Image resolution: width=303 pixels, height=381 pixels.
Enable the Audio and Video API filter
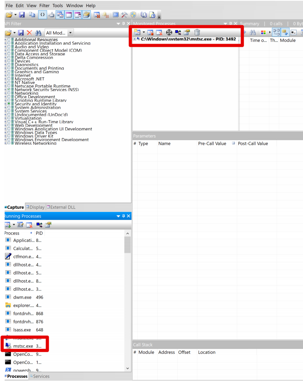[9, 47]
